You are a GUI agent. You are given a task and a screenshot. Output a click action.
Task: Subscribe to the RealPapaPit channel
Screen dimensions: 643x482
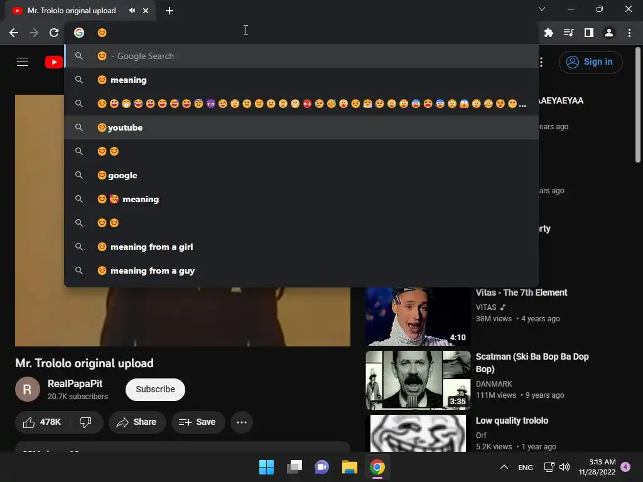coord(156,389)
